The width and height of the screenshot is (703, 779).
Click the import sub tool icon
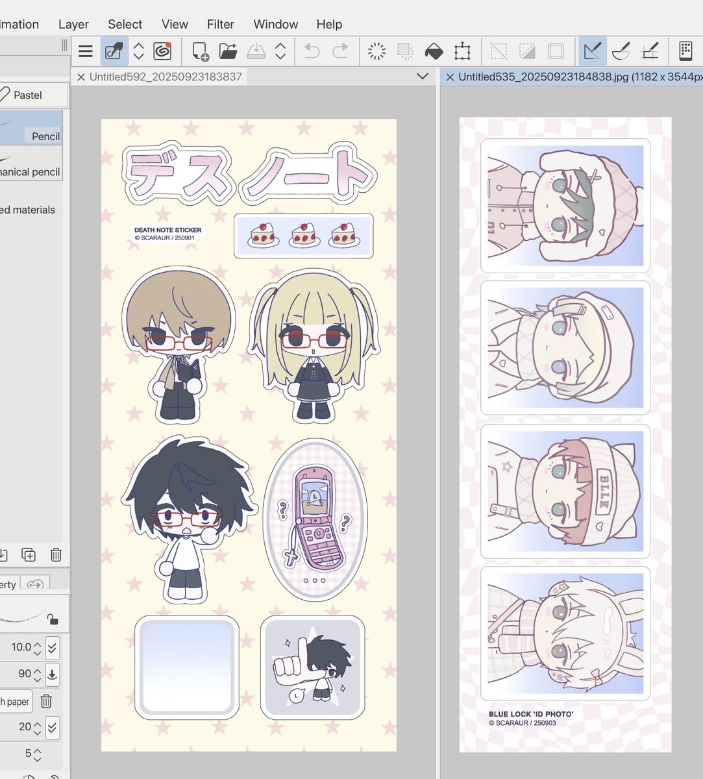pos(3,554)
